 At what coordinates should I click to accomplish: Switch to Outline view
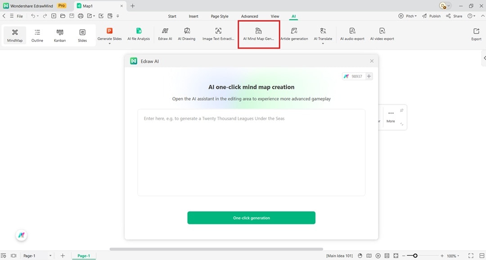(37, 35)
